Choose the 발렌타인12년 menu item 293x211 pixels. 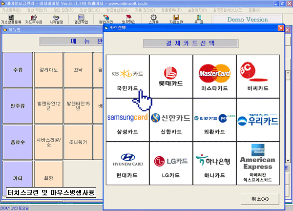(48, 106)
